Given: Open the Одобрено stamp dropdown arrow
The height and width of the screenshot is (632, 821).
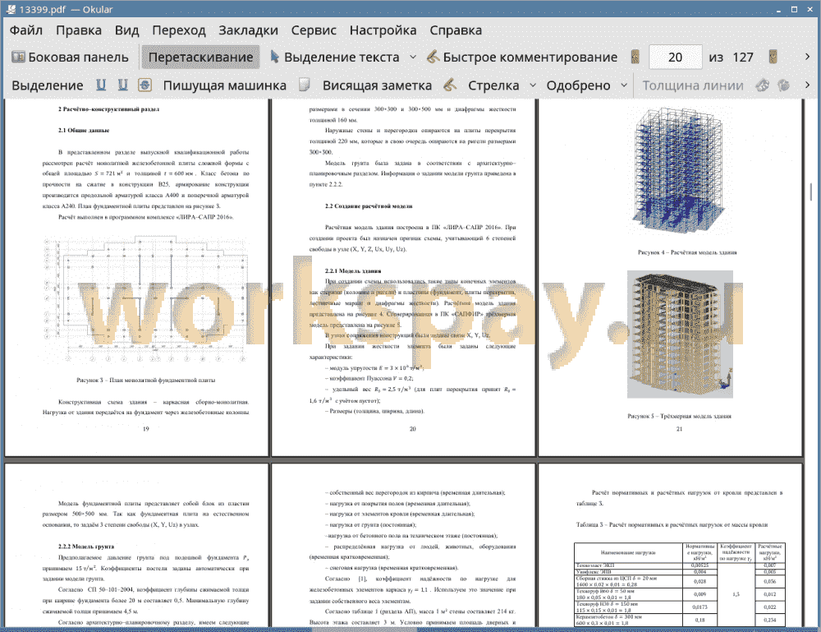Looking at the screenshot, I should click(x=624, y=85).
